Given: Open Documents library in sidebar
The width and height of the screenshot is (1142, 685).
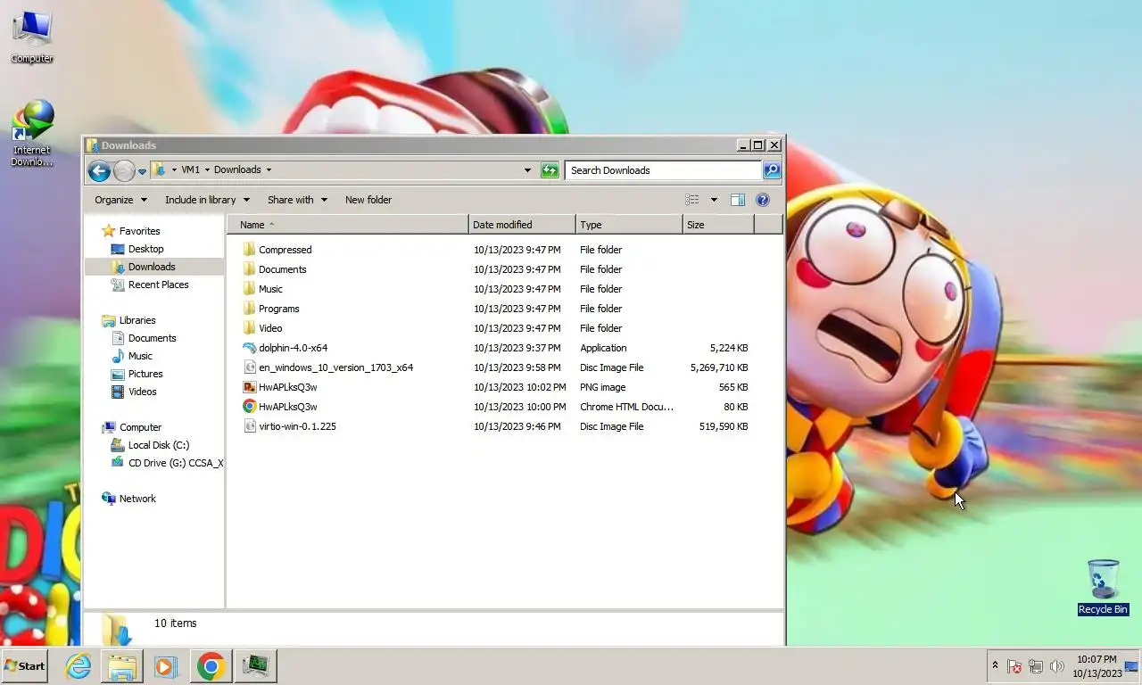Looking at the screenshot, I should (152, 338).
